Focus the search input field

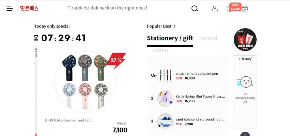point(129,8)
